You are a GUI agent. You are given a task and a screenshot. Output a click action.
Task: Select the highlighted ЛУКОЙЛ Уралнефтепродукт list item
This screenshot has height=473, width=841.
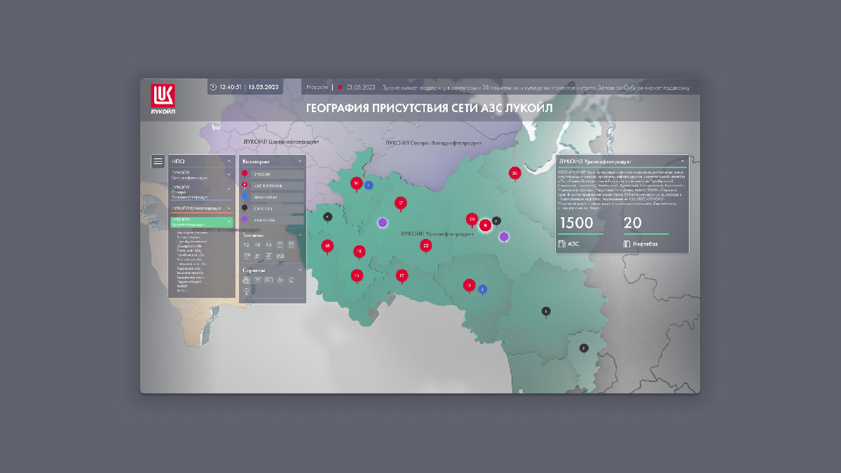tap(200, 221)
